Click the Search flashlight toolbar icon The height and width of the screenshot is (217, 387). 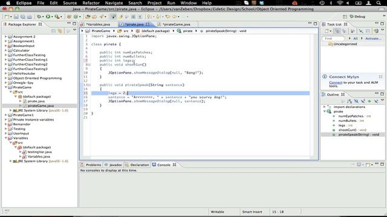coord(102,17)
